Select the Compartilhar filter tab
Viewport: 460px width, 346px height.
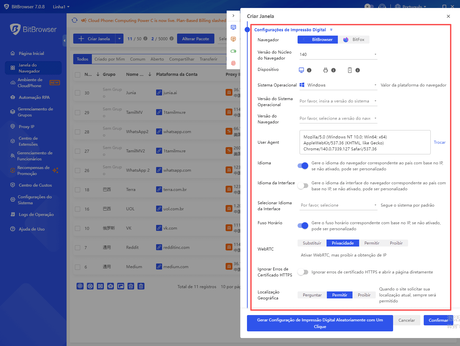182,59
